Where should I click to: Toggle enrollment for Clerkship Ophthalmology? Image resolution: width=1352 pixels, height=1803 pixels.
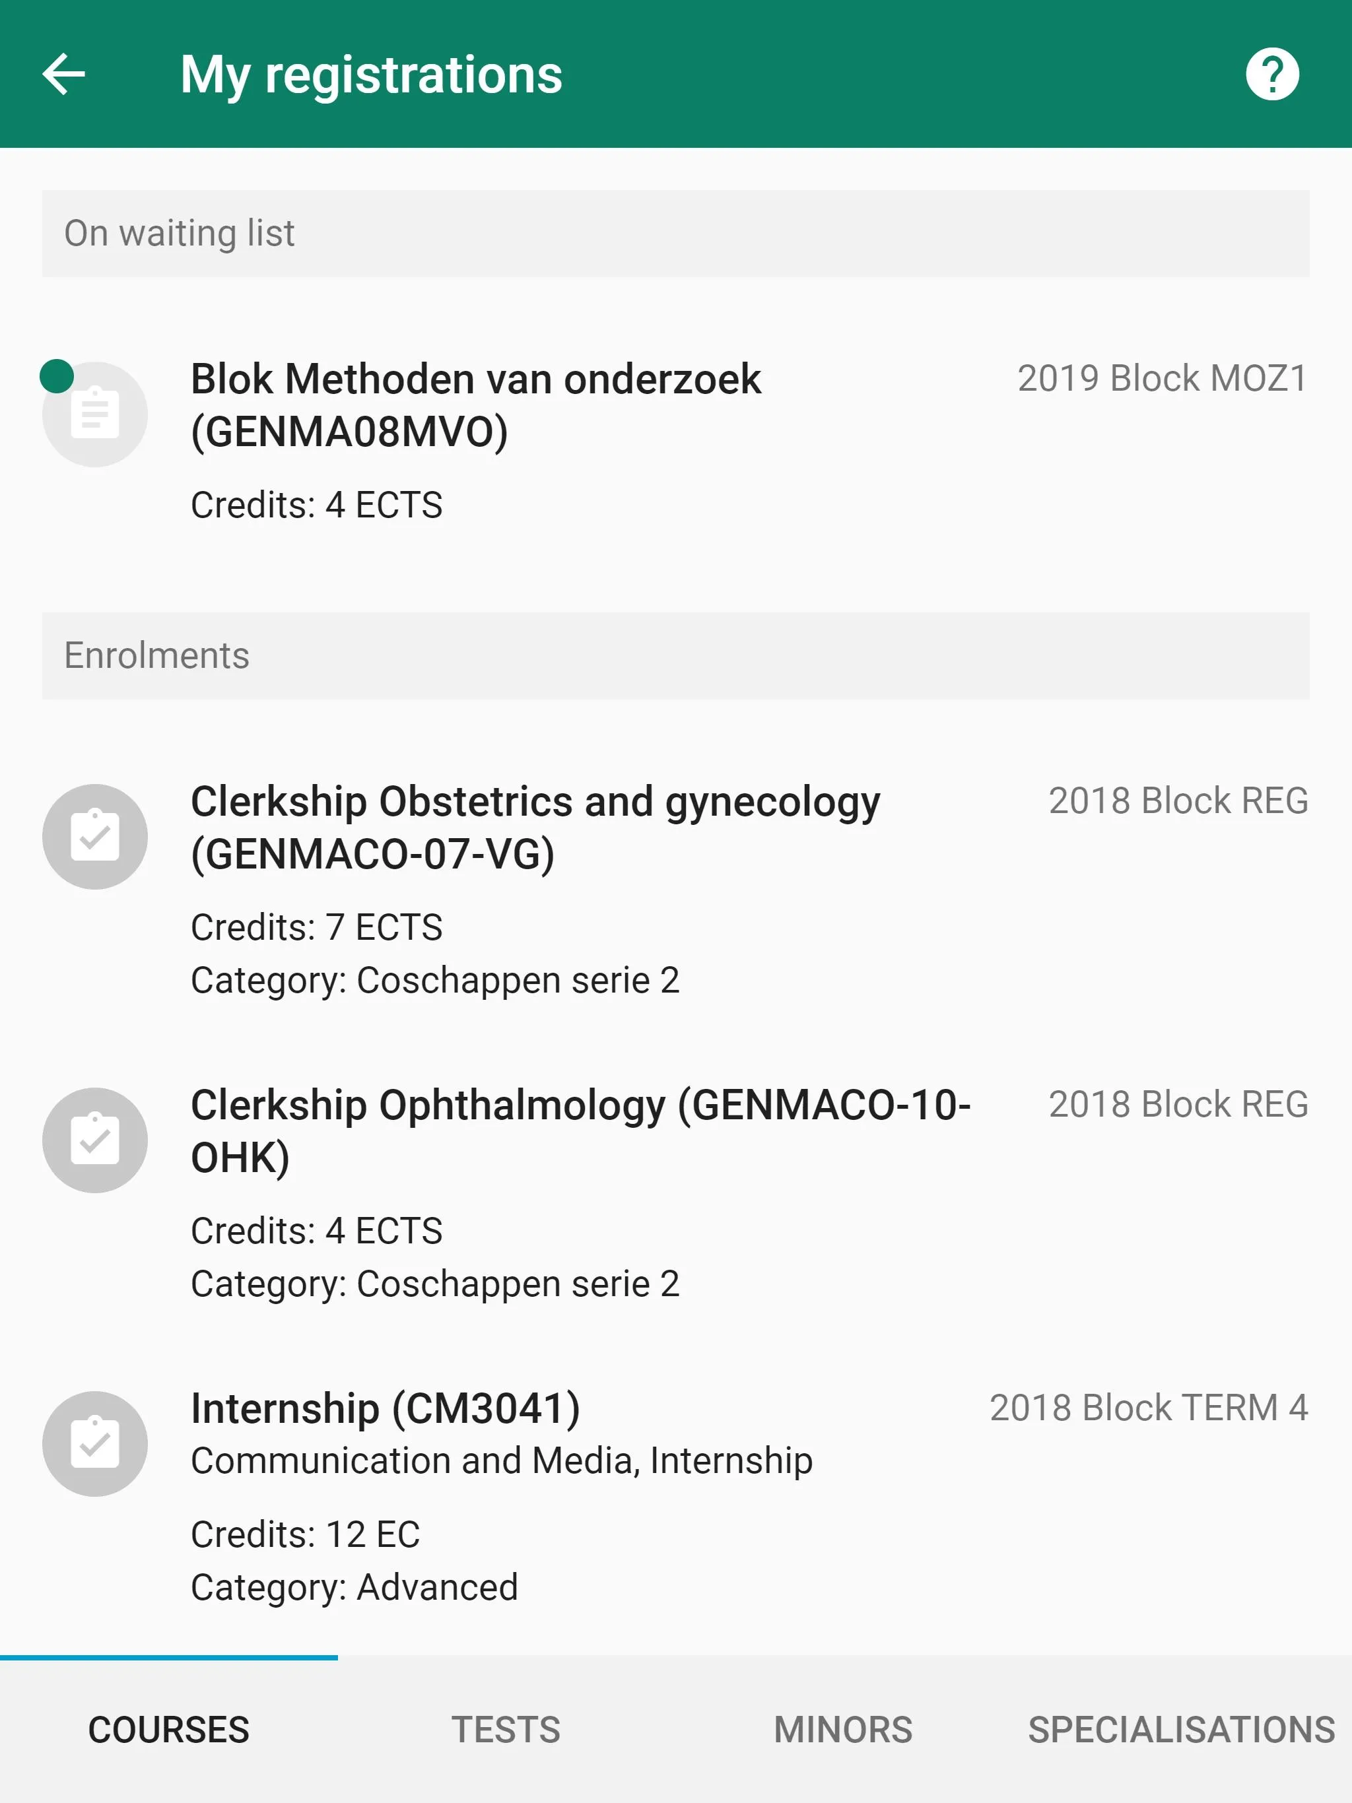click(x=94, y=1136)
